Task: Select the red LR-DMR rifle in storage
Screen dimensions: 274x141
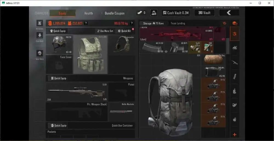Action: (176, 34)
